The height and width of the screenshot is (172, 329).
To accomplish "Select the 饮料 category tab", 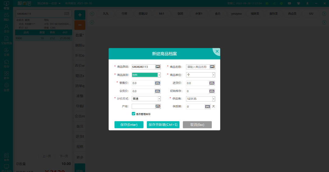I will click(x=180, y=14).
